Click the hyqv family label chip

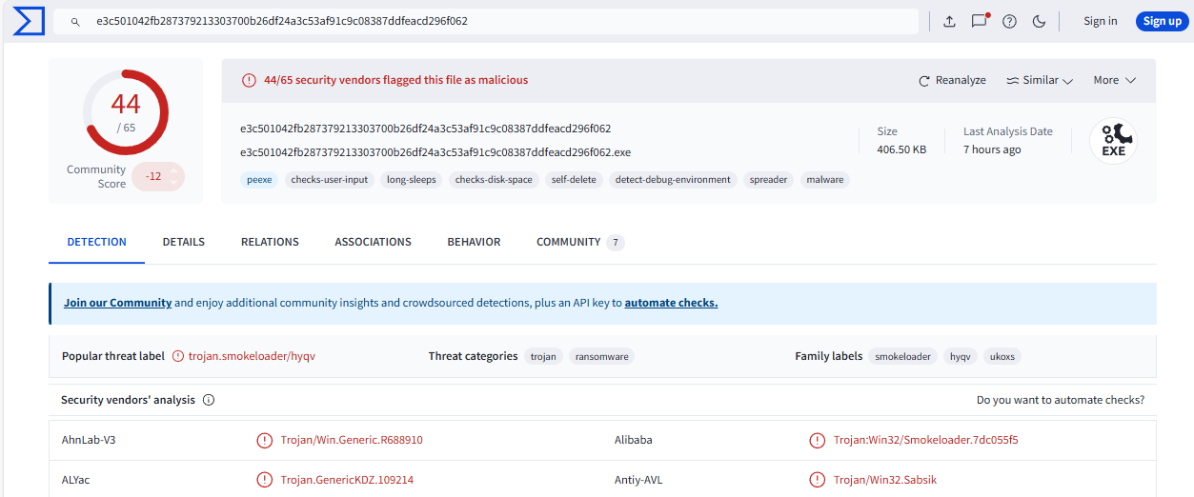pos(961,356)
